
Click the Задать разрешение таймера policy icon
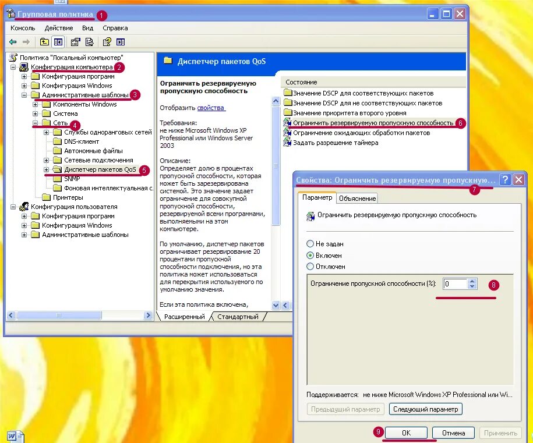pyautogui.click(x=287, y=143)
